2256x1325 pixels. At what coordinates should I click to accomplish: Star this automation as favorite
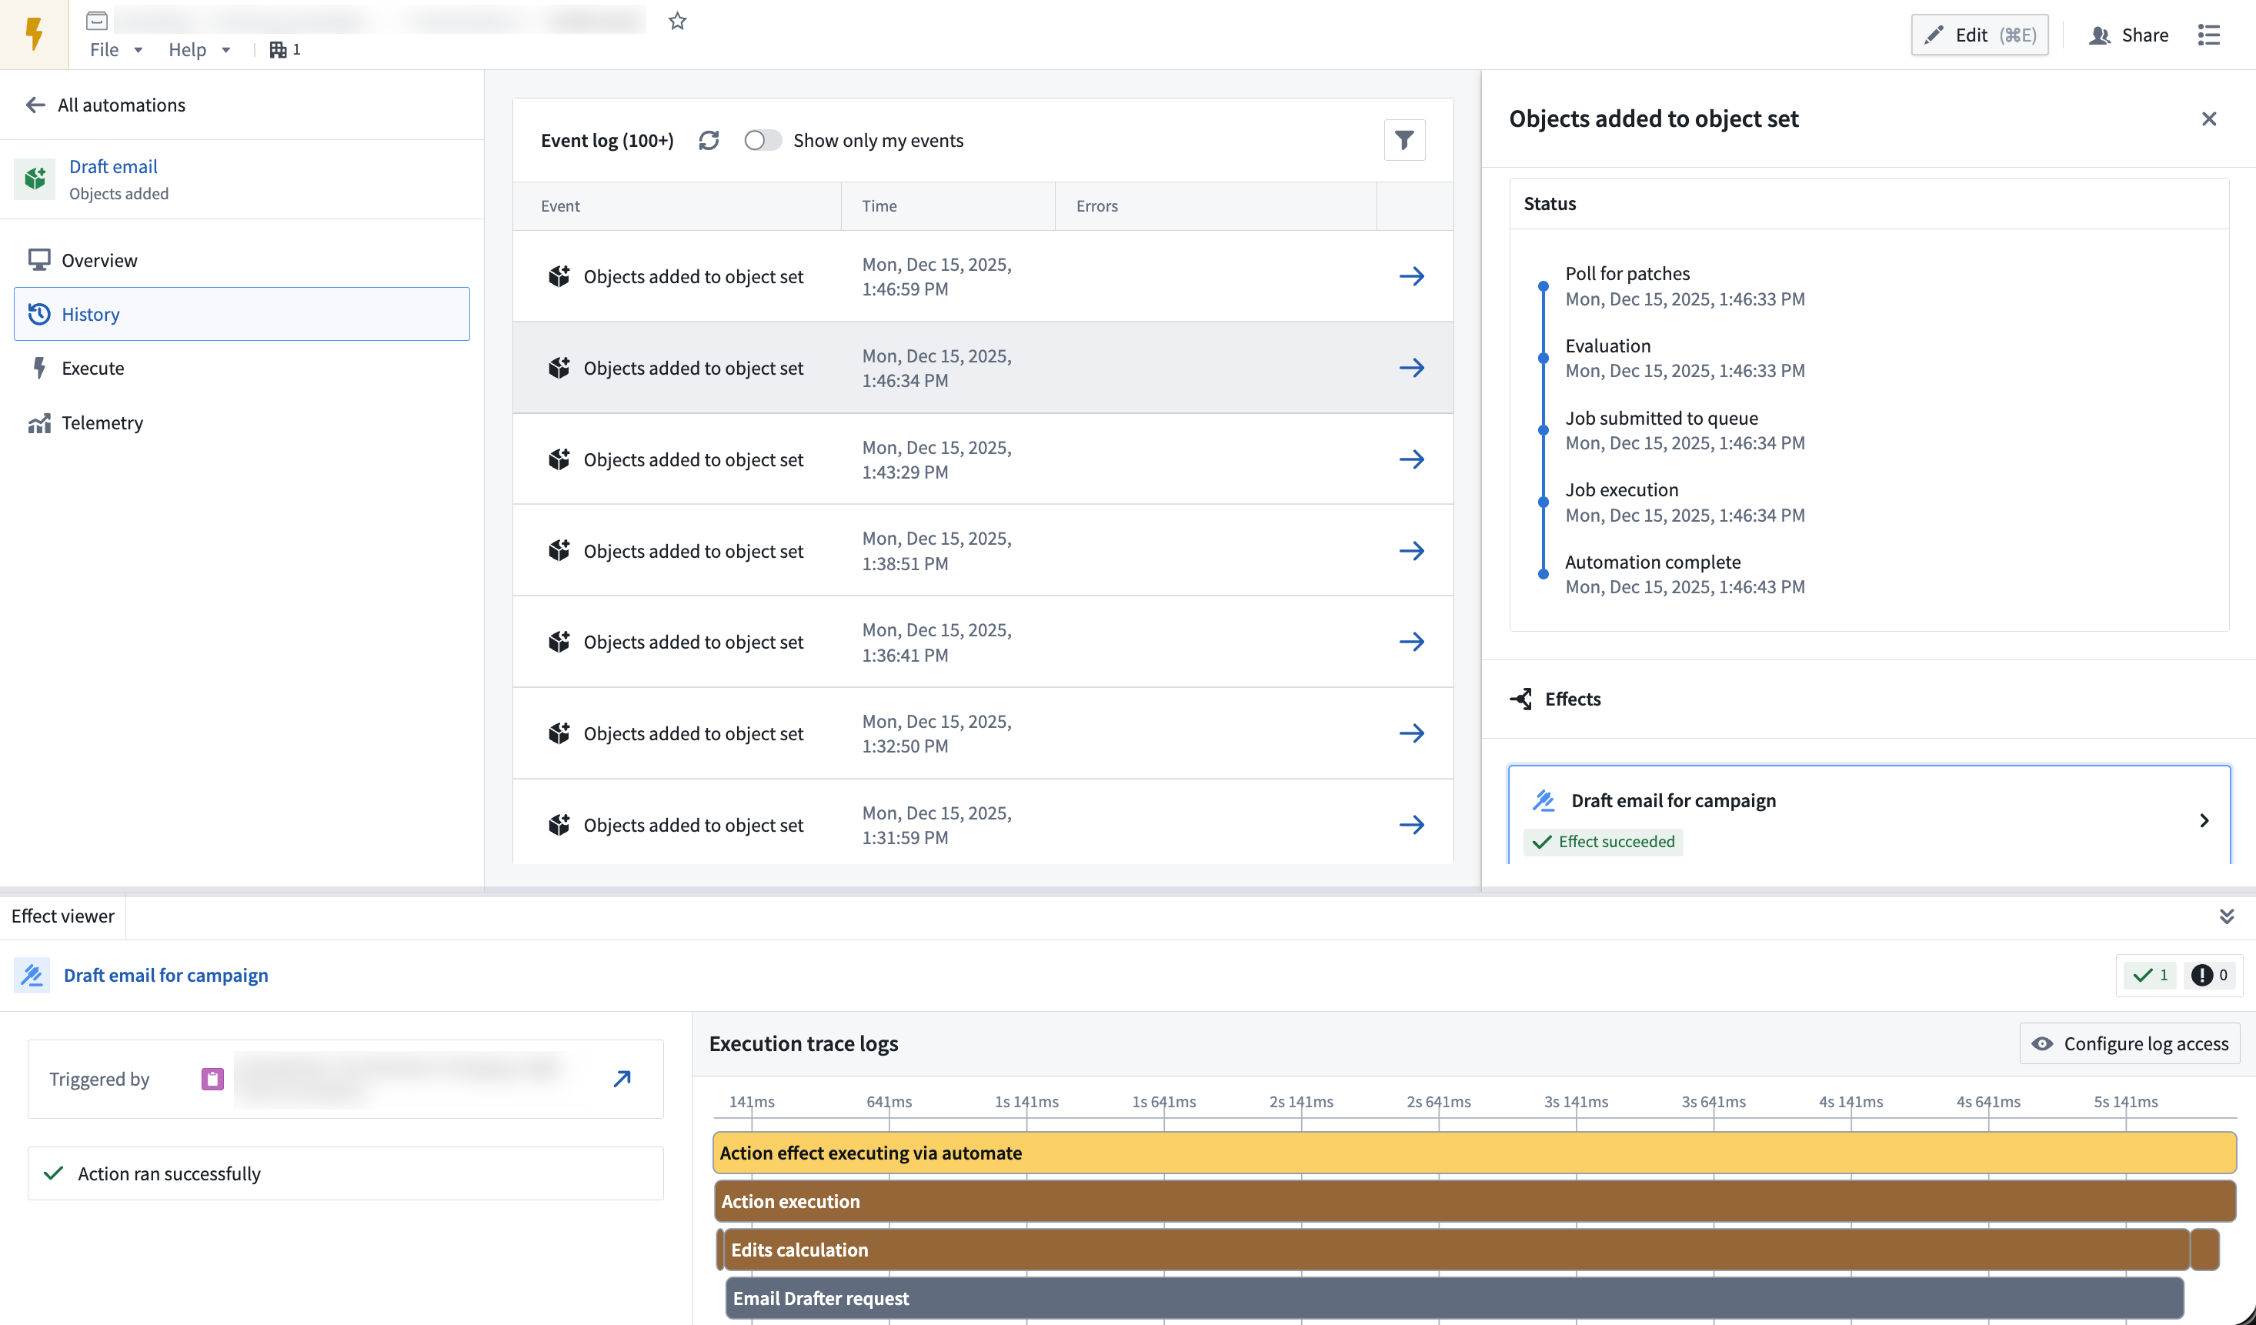coord(678,21)
